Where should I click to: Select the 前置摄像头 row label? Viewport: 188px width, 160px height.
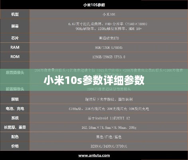coord(15,89)
